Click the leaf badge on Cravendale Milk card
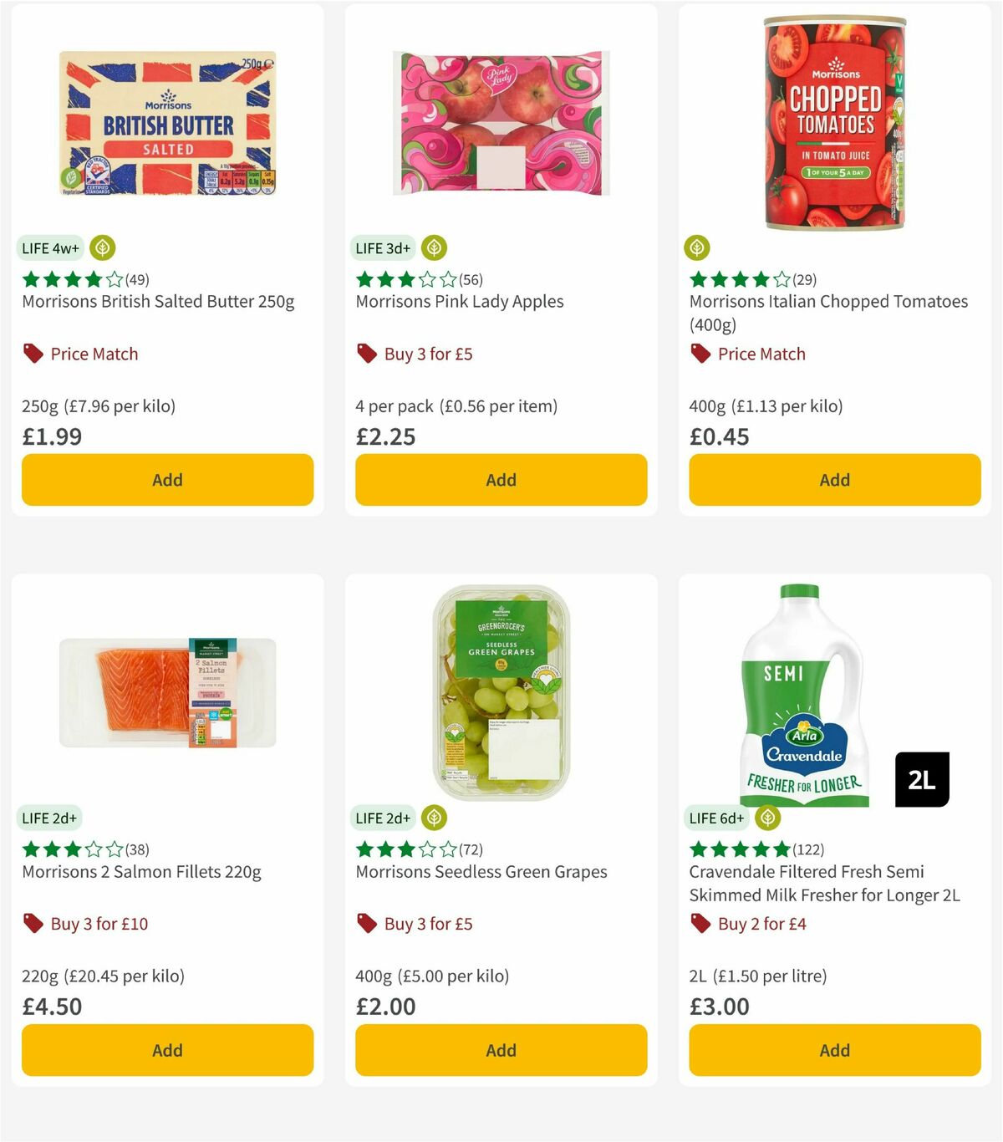Viewport: 1003px width, 1142px height. pyautogui.click(x=767, y=818)
